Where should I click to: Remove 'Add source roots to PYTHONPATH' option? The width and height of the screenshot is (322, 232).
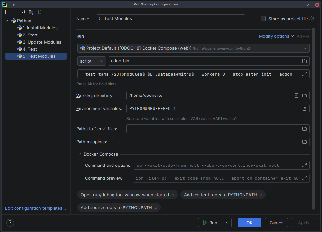coord(156,208)
